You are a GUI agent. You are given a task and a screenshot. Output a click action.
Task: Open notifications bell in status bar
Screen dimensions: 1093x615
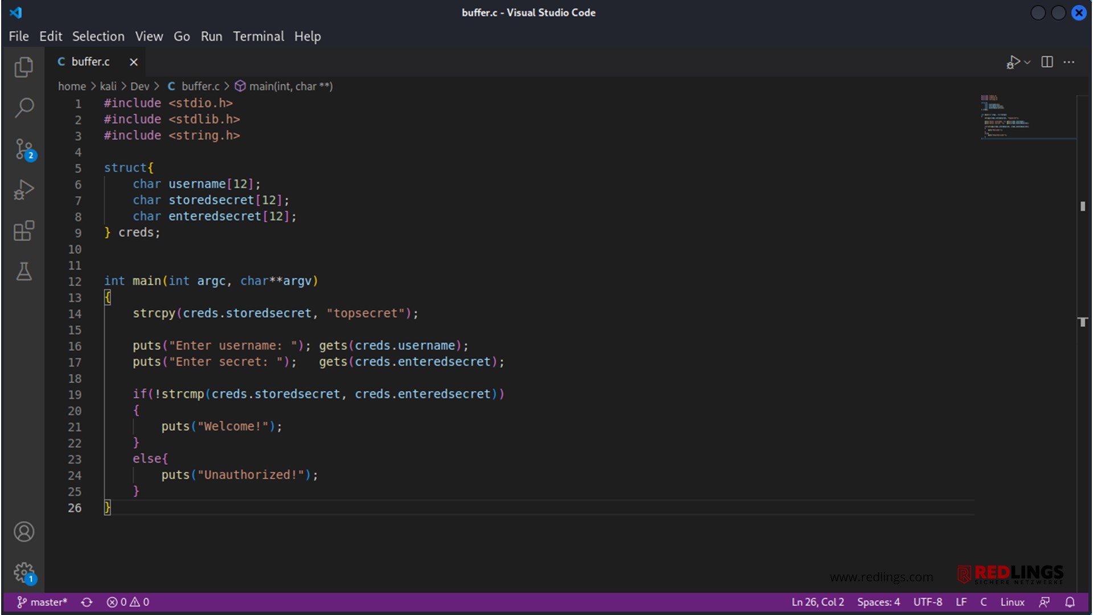[1070, 602]
